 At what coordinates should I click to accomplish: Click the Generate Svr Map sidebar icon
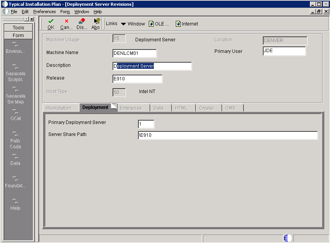(x=15, y=89)
